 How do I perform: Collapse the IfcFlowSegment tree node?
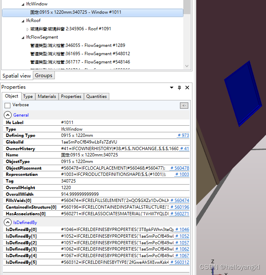pos(23,37)
